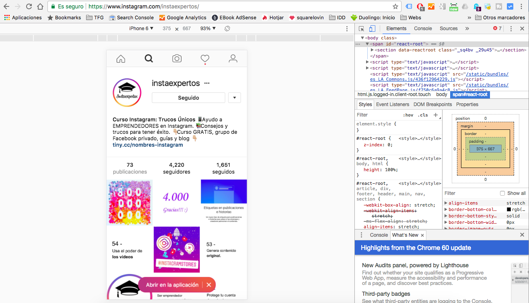
Task: Bookmark this page star icon
Action: tap(395, 6)
